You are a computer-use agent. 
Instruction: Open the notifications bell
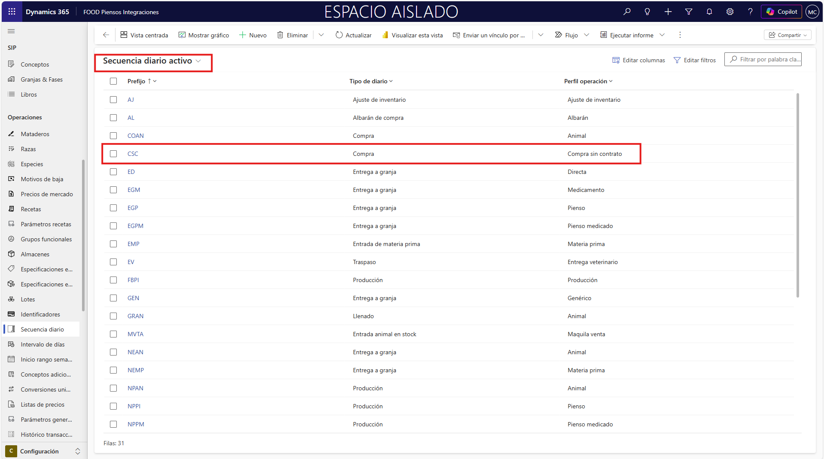[709, 12]
